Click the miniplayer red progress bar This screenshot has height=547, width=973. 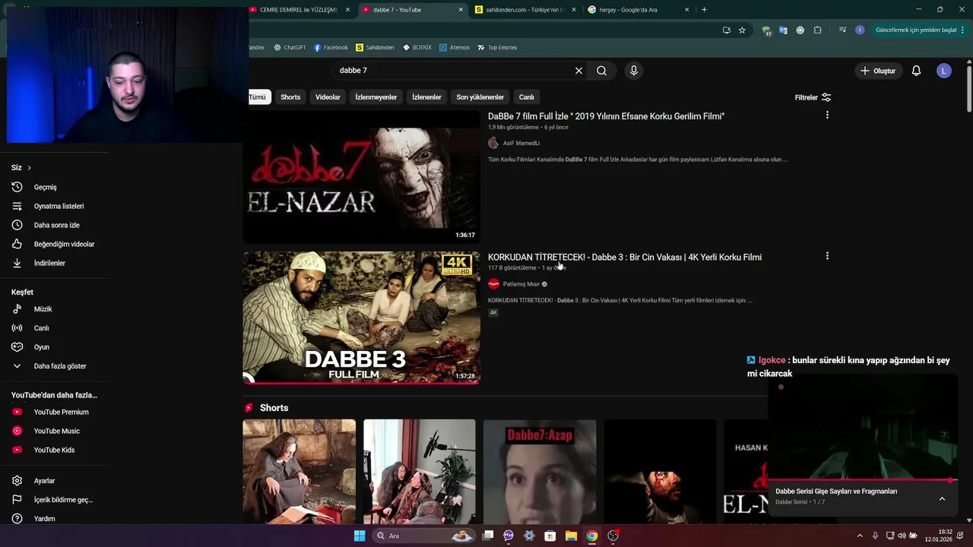[864, 480]
